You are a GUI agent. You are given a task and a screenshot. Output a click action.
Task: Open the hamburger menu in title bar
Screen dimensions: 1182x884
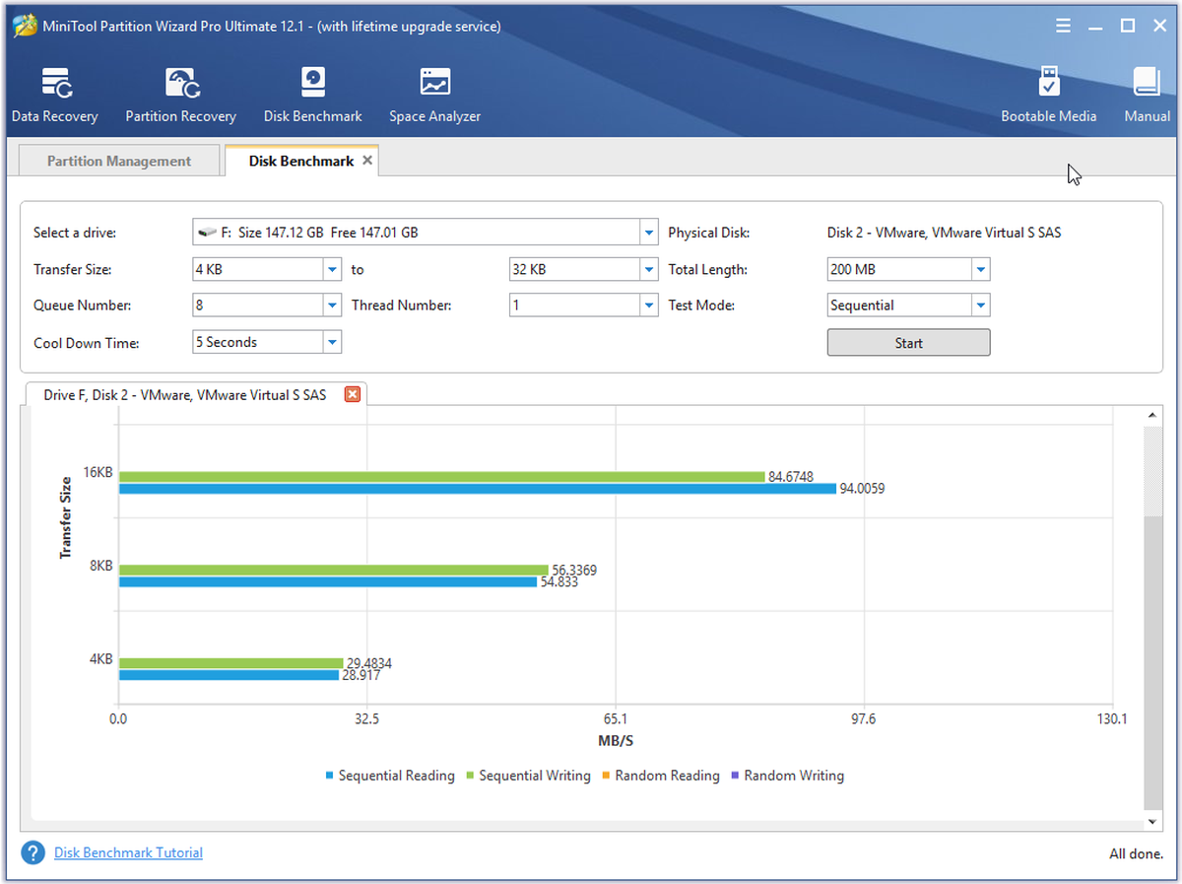(1062, 27)
